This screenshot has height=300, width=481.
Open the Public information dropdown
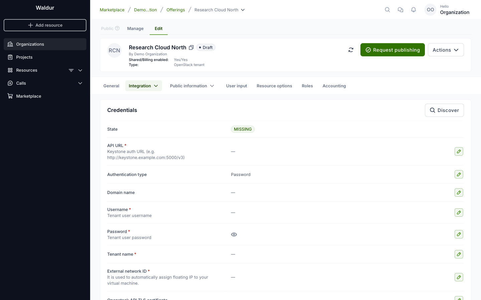pyautogui.click(x=192, y=86)
